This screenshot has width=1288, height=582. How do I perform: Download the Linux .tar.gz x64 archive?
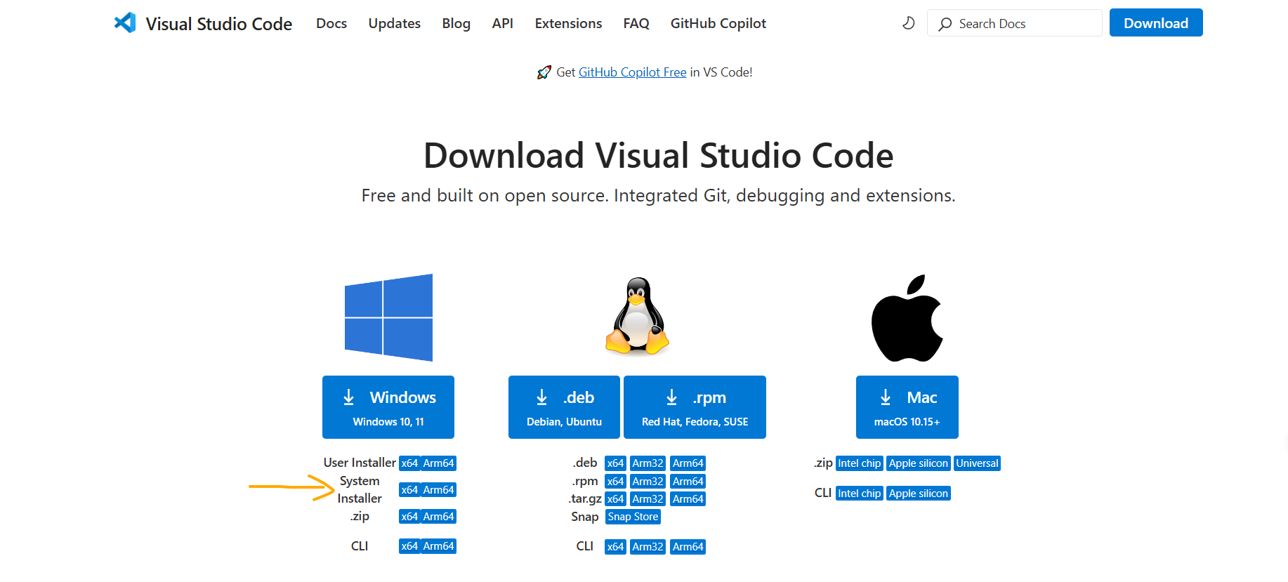click(x=615, y=499)
